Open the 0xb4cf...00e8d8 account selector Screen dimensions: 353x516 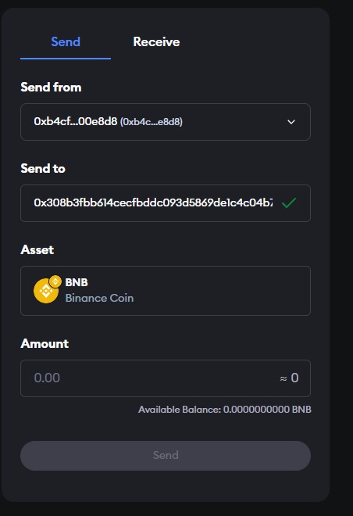pos(166,122)
